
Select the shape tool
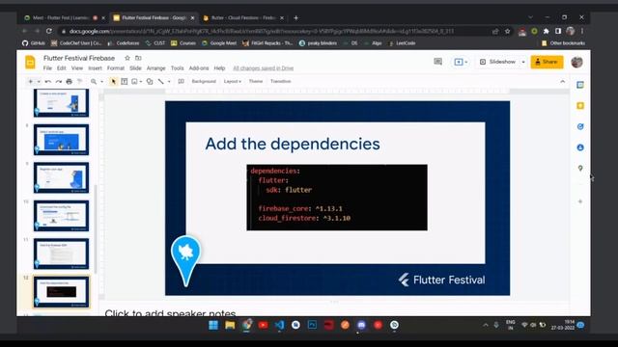150,81
